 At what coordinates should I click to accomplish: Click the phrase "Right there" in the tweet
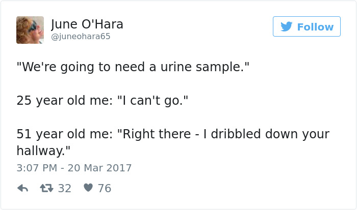click(x=153, y=134)
